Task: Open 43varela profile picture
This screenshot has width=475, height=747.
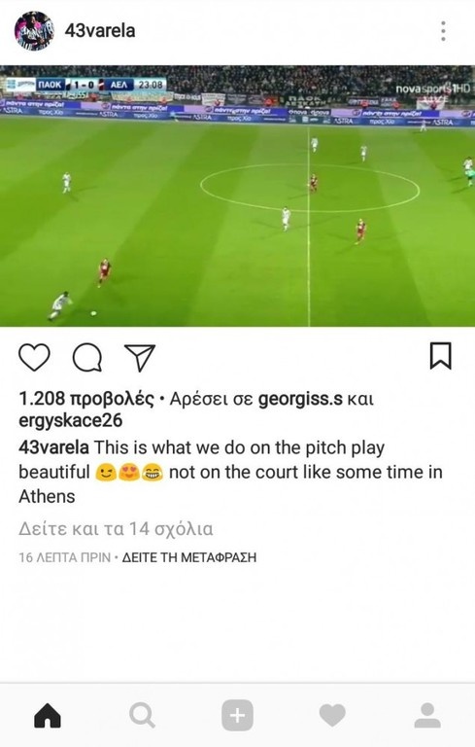Action: point(34,30)
